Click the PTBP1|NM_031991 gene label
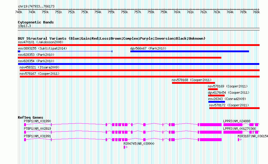Viewport: 268px width, 164px height. [x=37, y=136]
